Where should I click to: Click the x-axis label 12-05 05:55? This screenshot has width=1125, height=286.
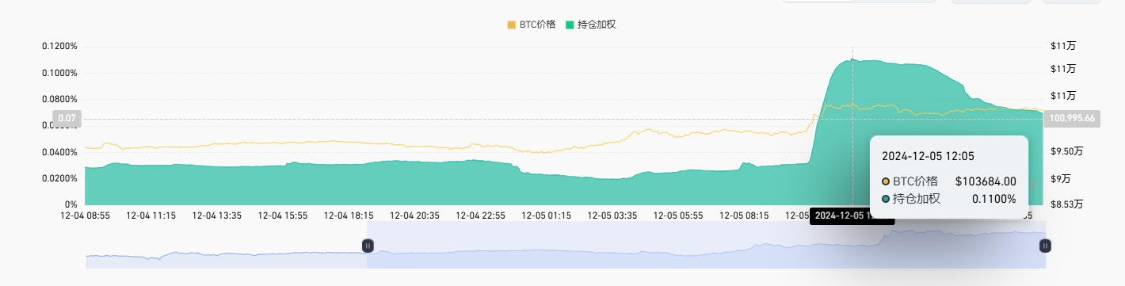tap(678, 215)
